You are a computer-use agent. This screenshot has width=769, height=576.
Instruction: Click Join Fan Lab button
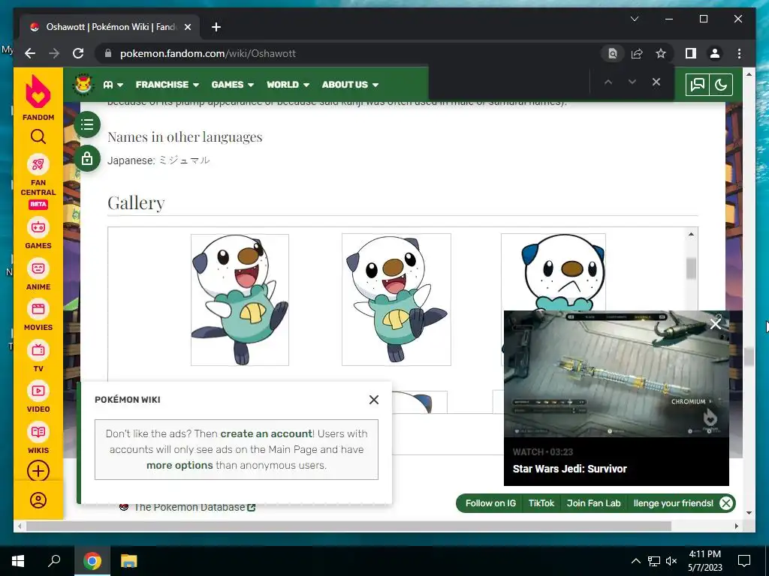[593, 503]
